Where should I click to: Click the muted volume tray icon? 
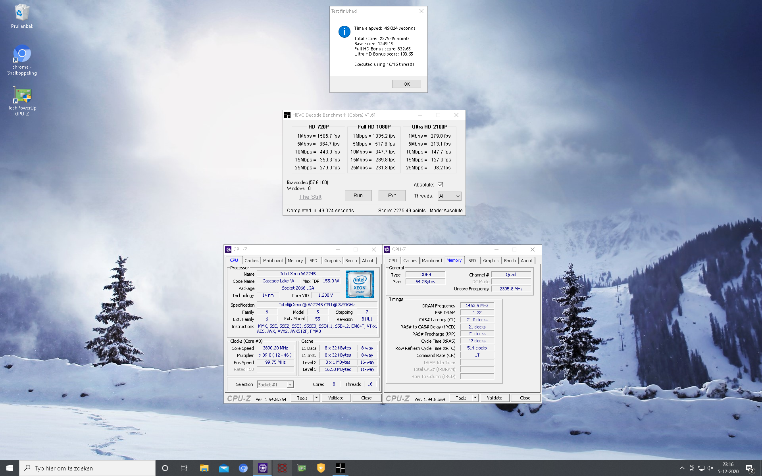pos(710,468)
